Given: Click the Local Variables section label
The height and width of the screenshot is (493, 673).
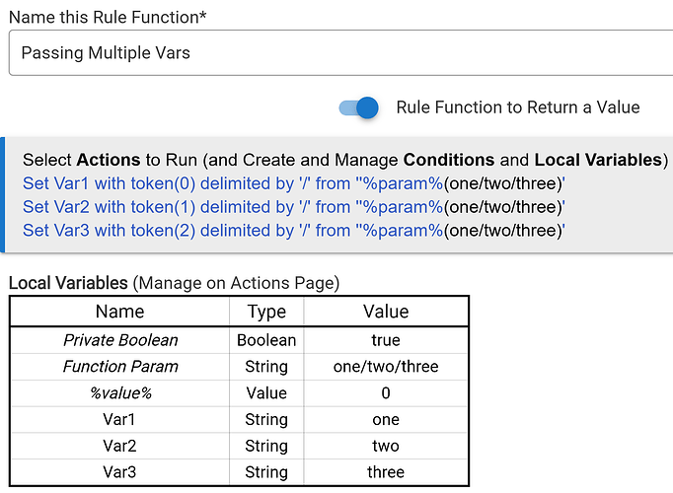Looking at the screenshot, I should [68, 283].
